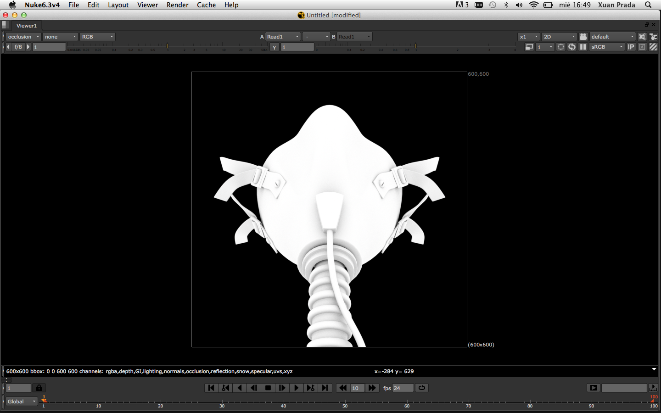The height and width of the screenshot is (413, 661).
Task: Click the current frame input field
Action: [18, 388]
